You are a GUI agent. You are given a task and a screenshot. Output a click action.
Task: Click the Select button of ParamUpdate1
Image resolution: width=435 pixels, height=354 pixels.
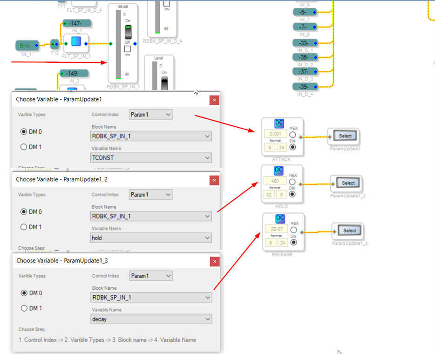tap(345, 136)
